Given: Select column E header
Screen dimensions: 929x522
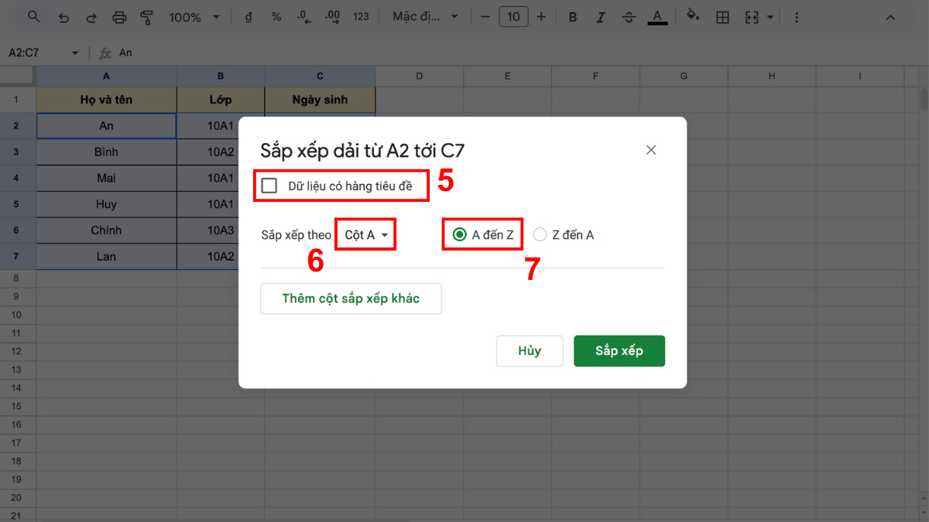Looking at the screenshot, I should pos(507,76).
